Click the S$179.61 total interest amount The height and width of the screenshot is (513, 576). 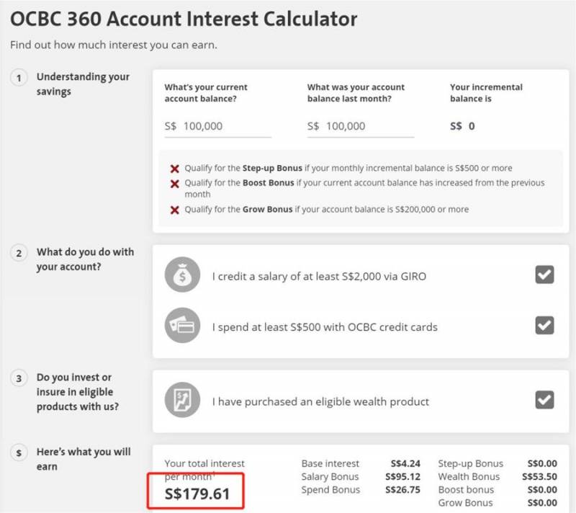198,494
